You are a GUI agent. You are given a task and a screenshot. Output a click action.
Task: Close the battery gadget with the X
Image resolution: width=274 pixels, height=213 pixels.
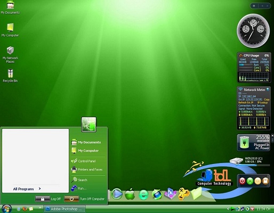coord(272,136)
